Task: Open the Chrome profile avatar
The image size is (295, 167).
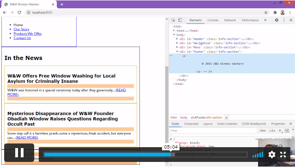Action: click(x=283, y=12)
